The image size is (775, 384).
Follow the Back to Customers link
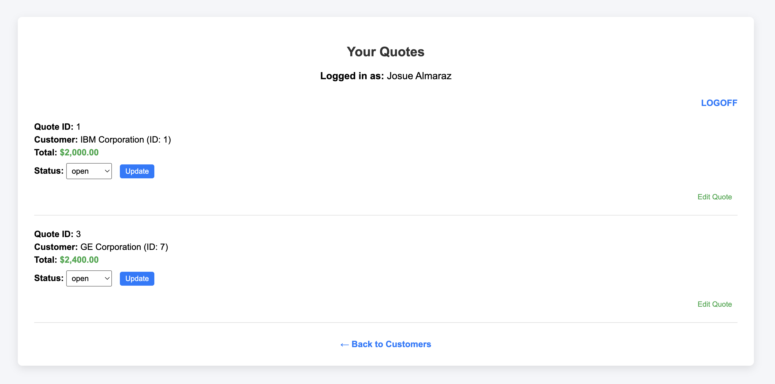(x=391, y=344)
